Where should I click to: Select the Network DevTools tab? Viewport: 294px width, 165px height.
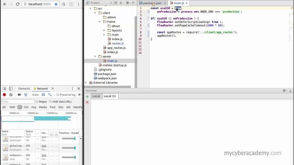[41, 88]
